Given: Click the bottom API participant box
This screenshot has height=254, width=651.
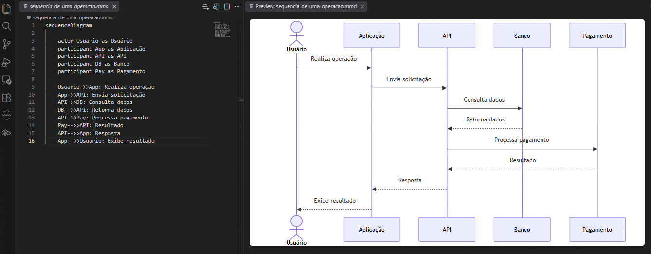Looking at the screenshot, I should coord(447,229).
